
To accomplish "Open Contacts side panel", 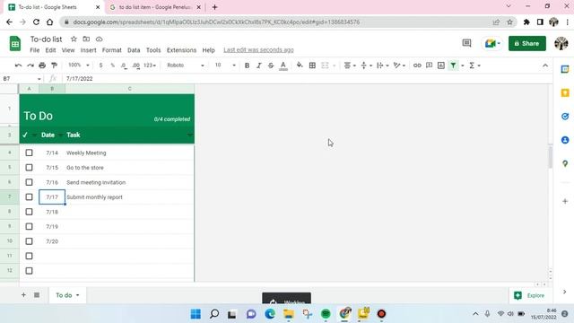I will [565, 140].
